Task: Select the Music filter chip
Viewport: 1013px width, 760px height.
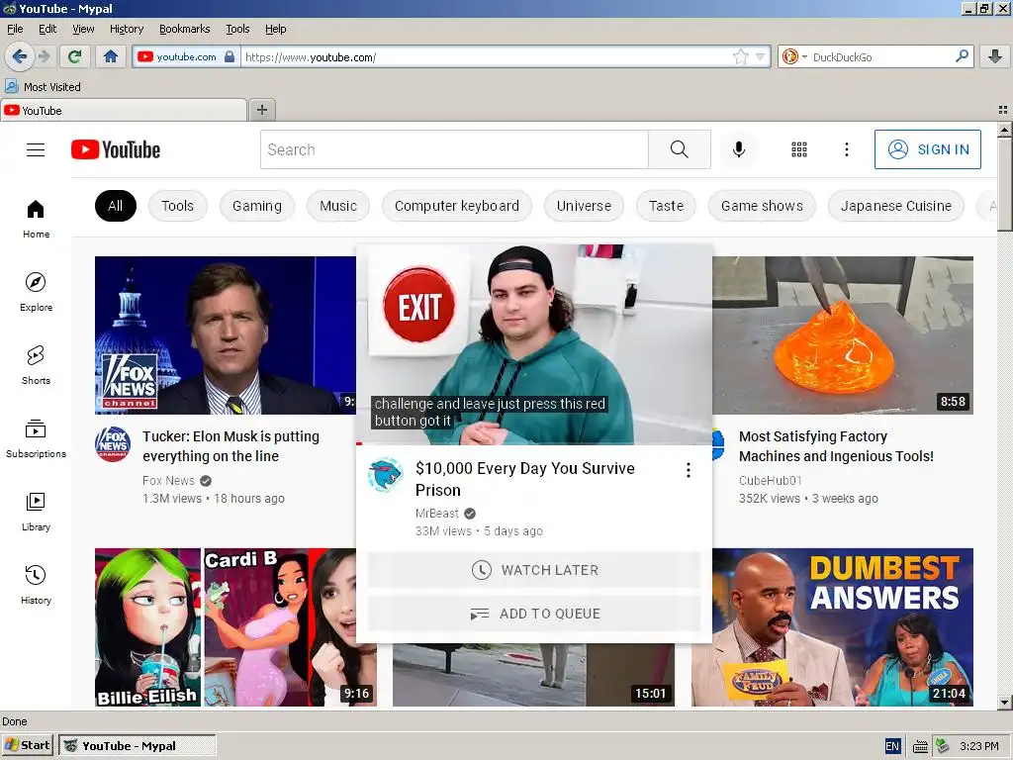Action: [338, 206]
